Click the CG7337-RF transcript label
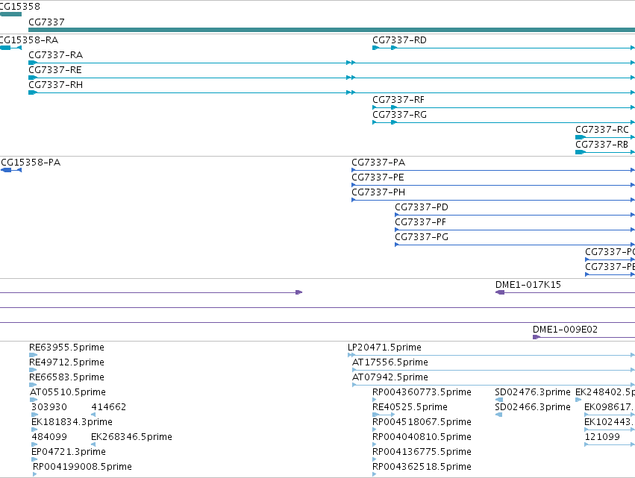Image resolution: width=635 pixels, height=478 pixels. pos(398,100)
